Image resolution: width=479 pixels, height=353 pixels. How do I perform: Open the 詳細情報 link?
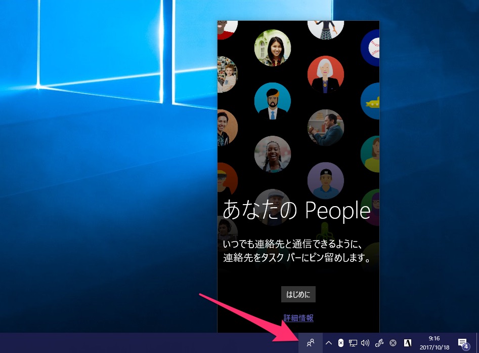click(298, 318)
